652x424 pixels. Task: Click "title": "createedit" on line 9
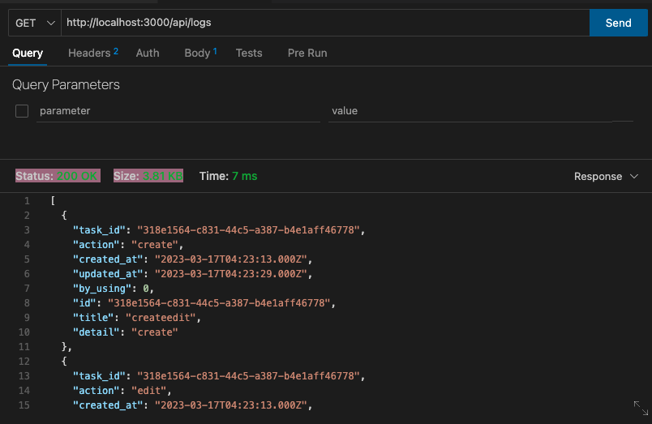click(x=137, y=318)
